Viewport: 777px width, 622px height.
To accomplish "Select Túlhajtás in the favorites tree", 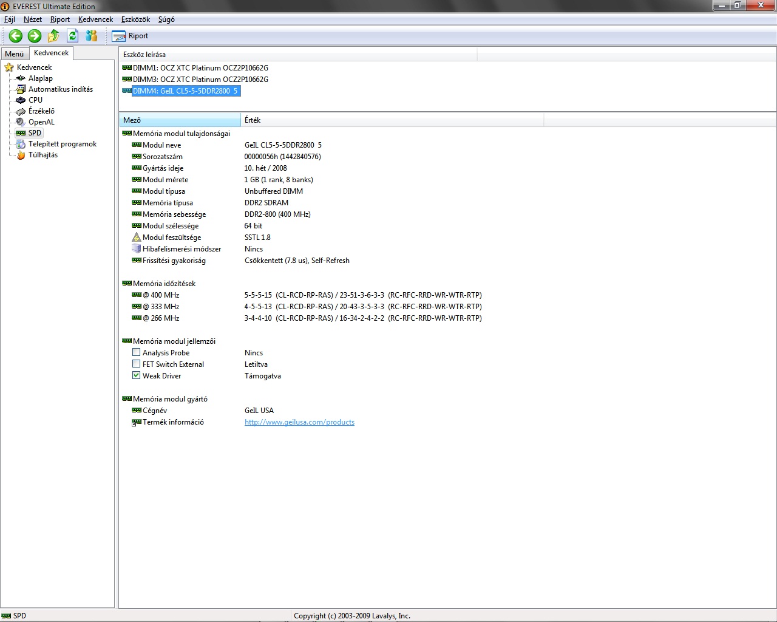I will coord(37,155).
